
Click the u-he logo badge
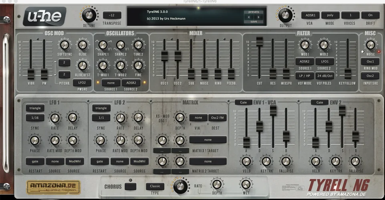point(38,16)
